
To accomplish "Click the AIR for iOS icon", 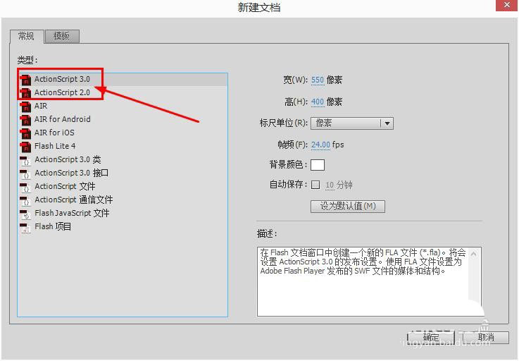I will (25, 133).
